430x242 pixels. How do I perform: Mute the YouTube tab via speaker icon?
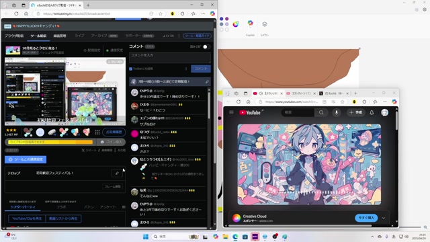[x=261, y=93]
